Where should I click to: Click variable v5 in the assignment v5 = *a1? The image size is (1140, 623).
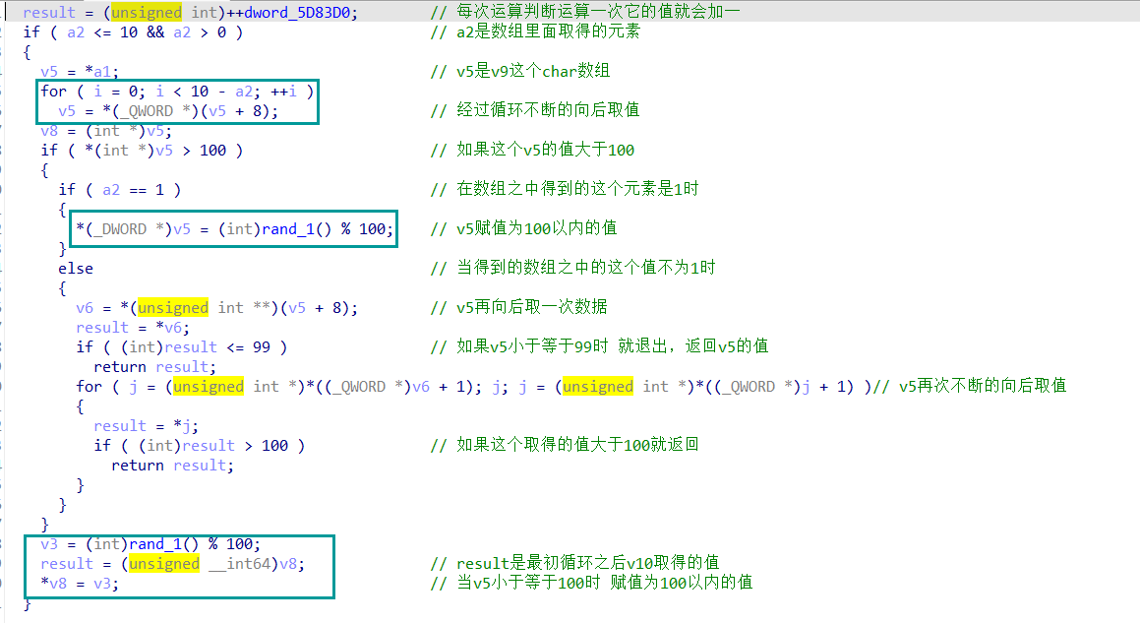pyautogui.click(x=46, y=71)
